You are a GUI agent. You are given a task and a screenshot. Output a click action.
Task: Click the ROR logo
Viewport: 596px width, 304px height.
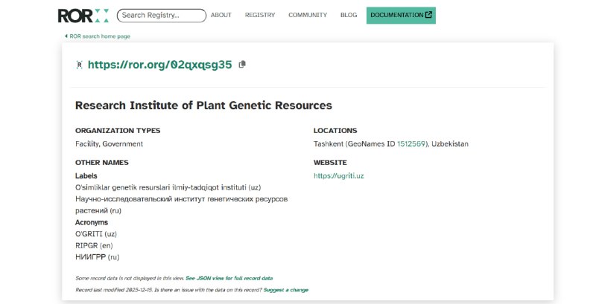click(x=83, y=16)
